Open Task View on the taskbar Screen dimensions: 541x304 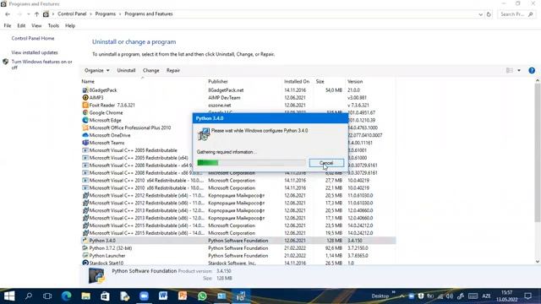pyautogui.click(x=47, y=296)
